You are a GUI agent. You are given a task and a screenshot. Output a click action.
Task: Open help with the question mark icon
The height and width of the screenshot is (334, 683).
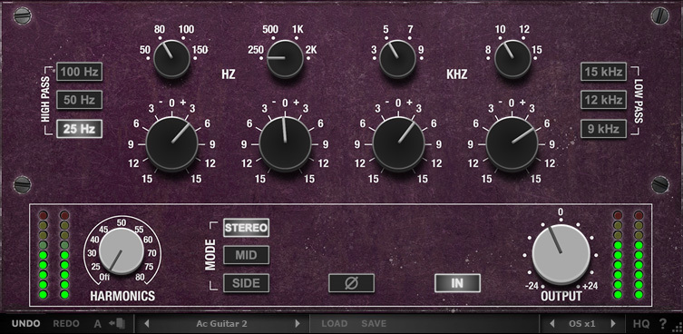[662, 323]
